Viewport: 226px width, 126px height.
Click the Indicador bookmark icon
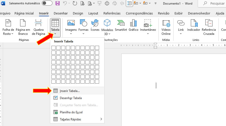coord(194,23)
